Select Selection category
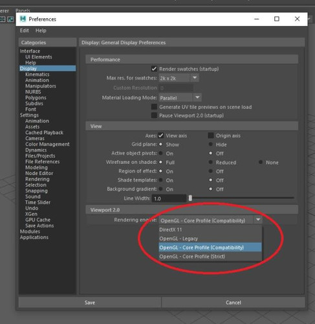The width and height of the screenshot is (315, 324). click(x=36, y=185)
